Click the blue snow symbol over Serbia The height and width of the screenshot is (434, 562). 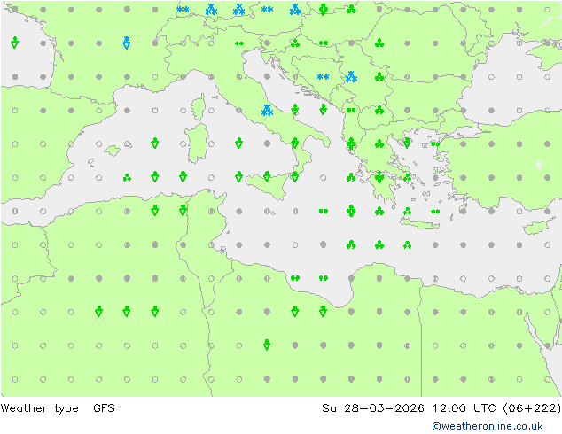(x=351, y=77)
